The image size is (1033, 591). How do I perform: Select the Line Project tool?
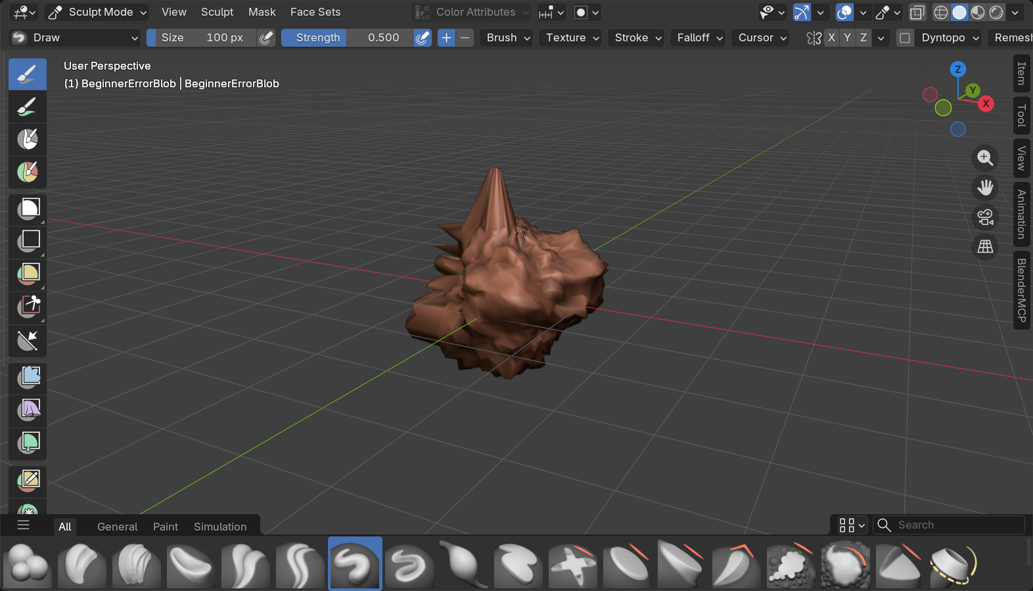click(x=28, y=340)
